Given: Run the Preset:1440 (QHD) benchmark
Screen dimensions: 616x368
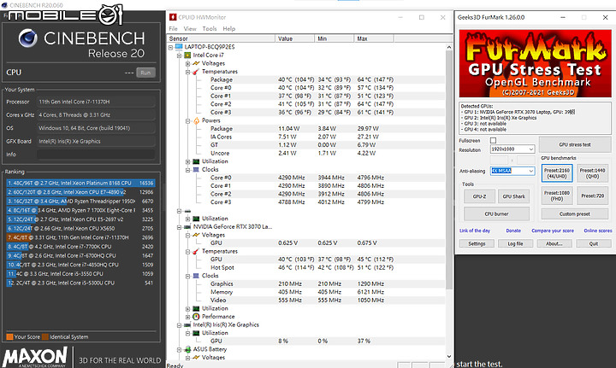Looking at the screenshot, I should click(x=592, y=173).
